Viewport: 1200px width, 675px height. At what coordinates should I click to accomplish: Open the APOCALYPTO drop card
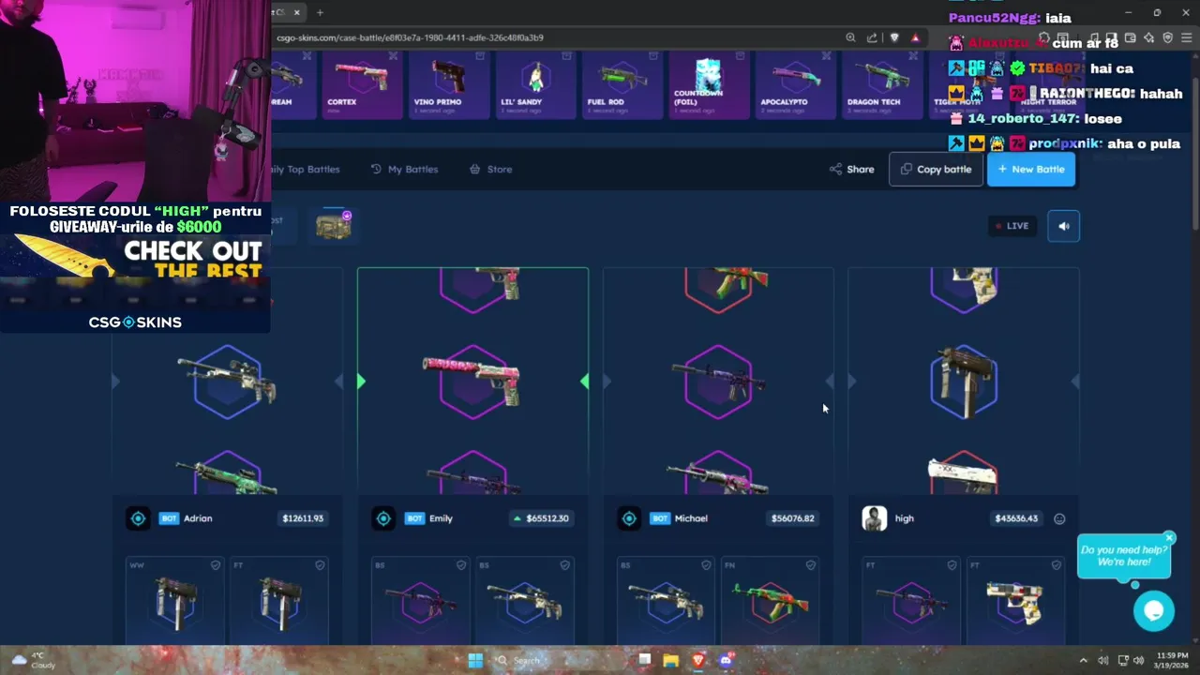point(795,85)
